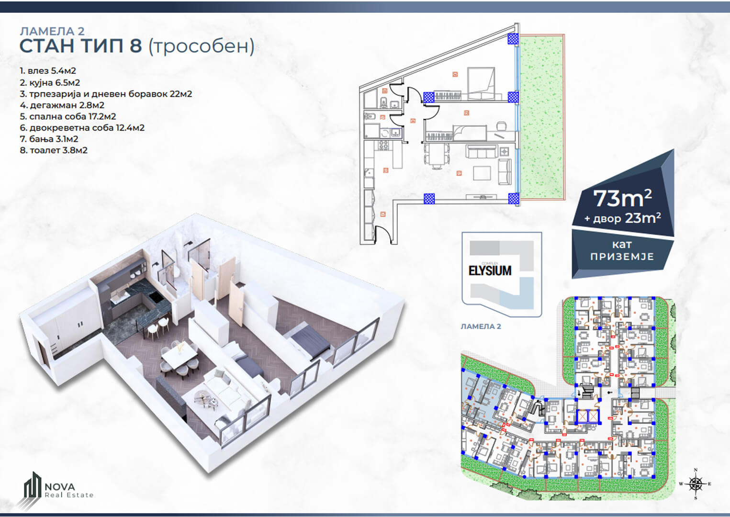Viewport: 730px width, 517px height.
Task: Select list item '8. тоалет 3.8м2'
Action: pos(54,150)
